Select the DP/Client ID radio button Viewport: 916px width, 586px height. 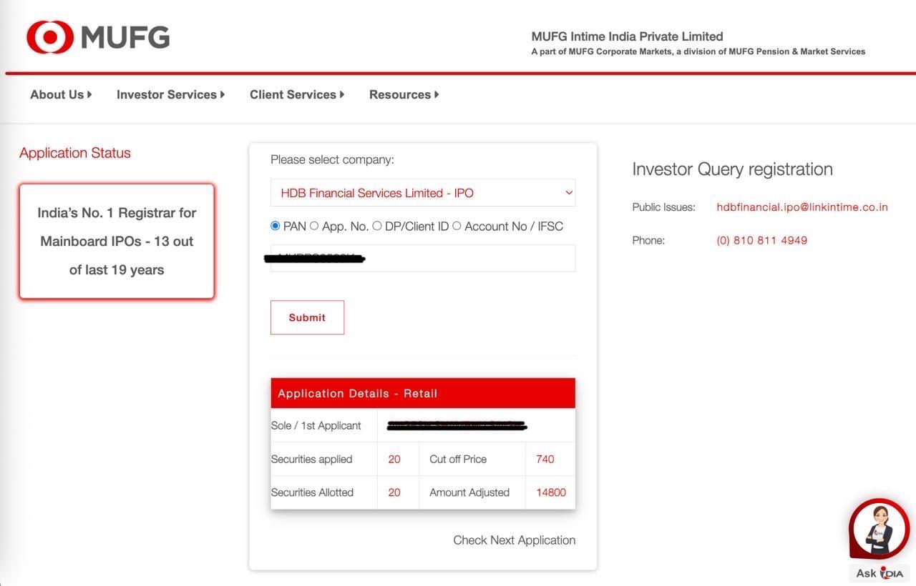[377, 225]
